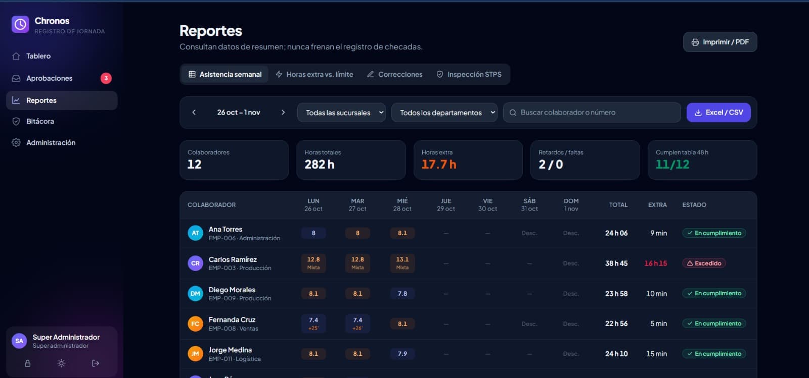This screenshot has width=809, height=378.
Task: Click Diego Morales's DM avatar
Action: coord(195,294)
